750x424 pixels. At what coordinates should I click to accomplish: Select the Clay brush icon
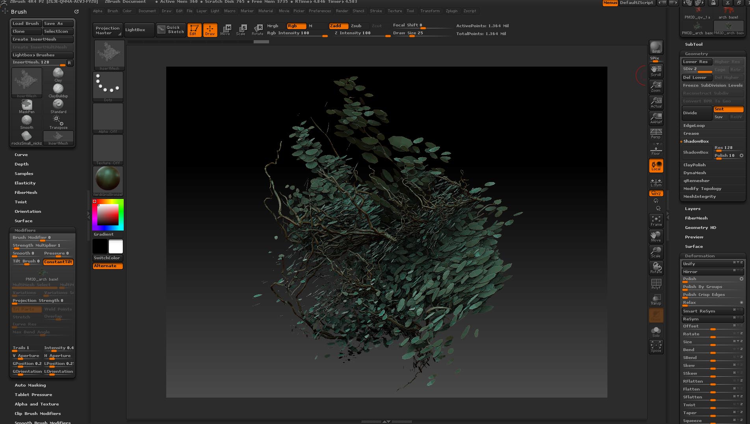(x=58, y=74)
